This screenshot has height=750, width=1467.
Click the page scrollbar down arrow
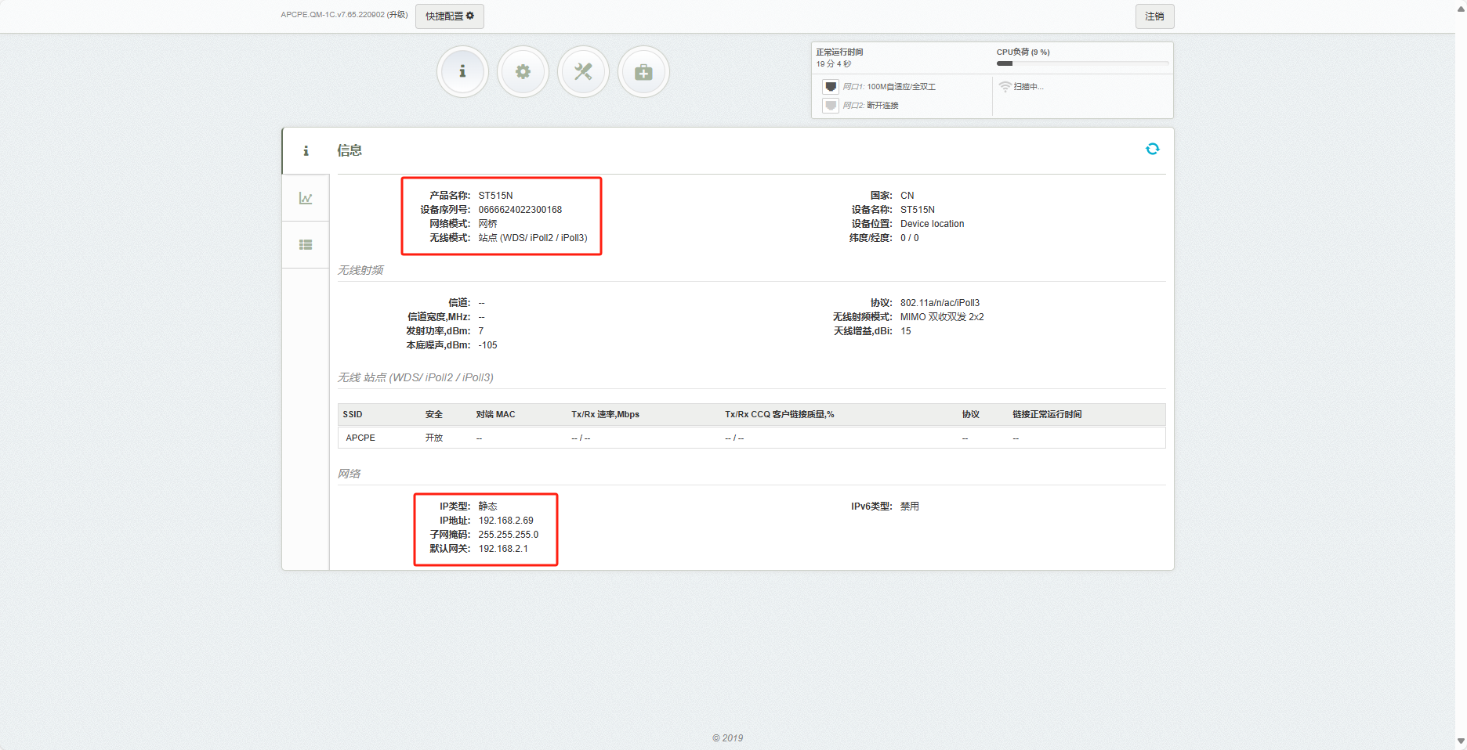[1461, 741]
